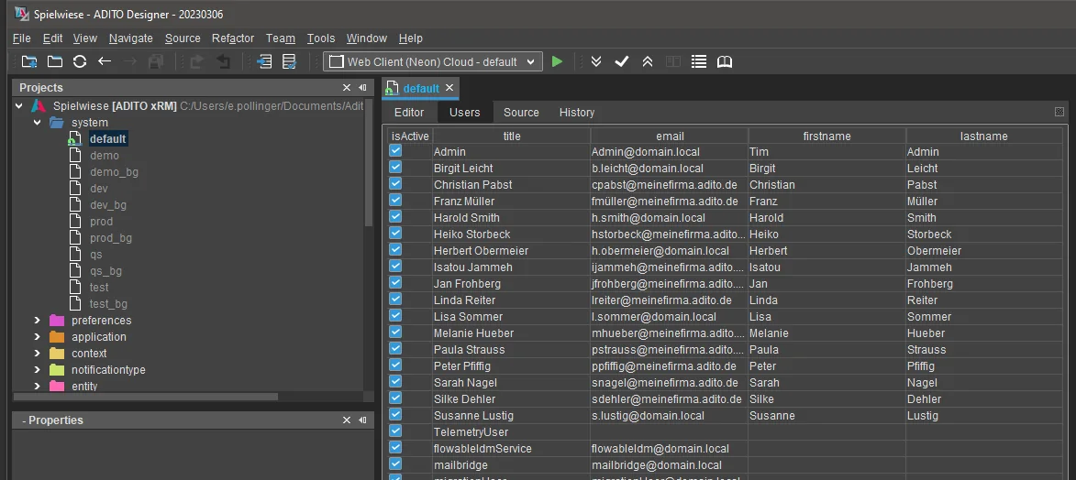
Task: Sort by the email column header
Action: [670, 136]
